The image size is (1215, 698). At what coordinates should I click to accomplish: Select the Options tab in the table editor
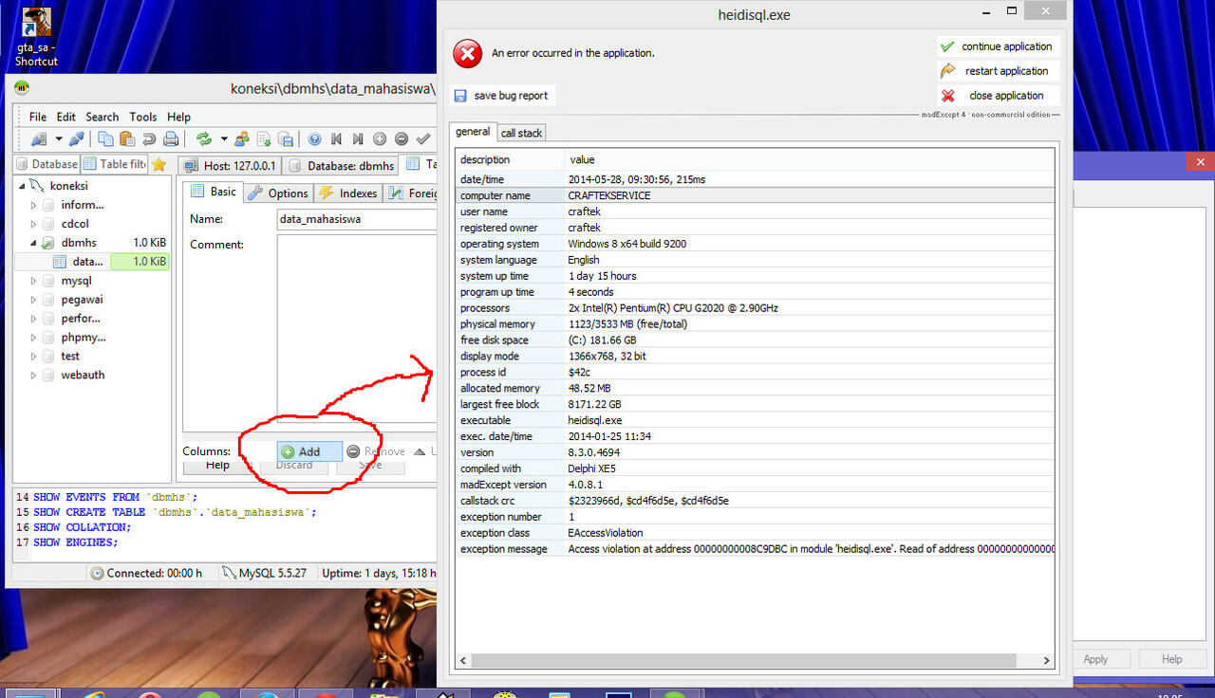click(278, 193)
